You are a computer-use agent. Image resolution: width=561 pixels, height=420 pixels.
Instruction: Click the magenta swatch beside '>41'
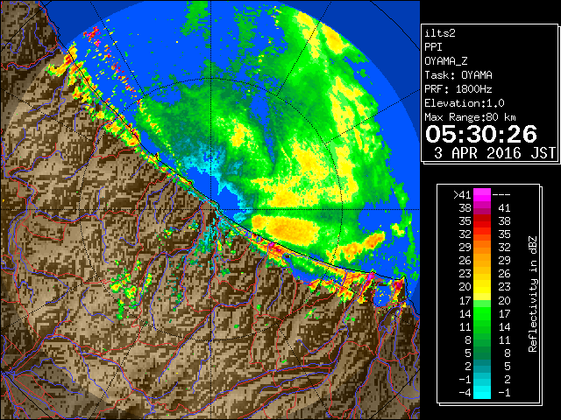[x=482, y=195]
